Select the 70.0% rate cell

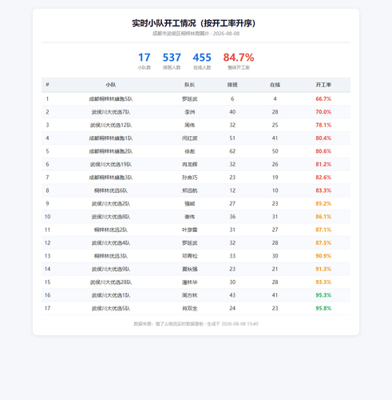tap(323, 112)
